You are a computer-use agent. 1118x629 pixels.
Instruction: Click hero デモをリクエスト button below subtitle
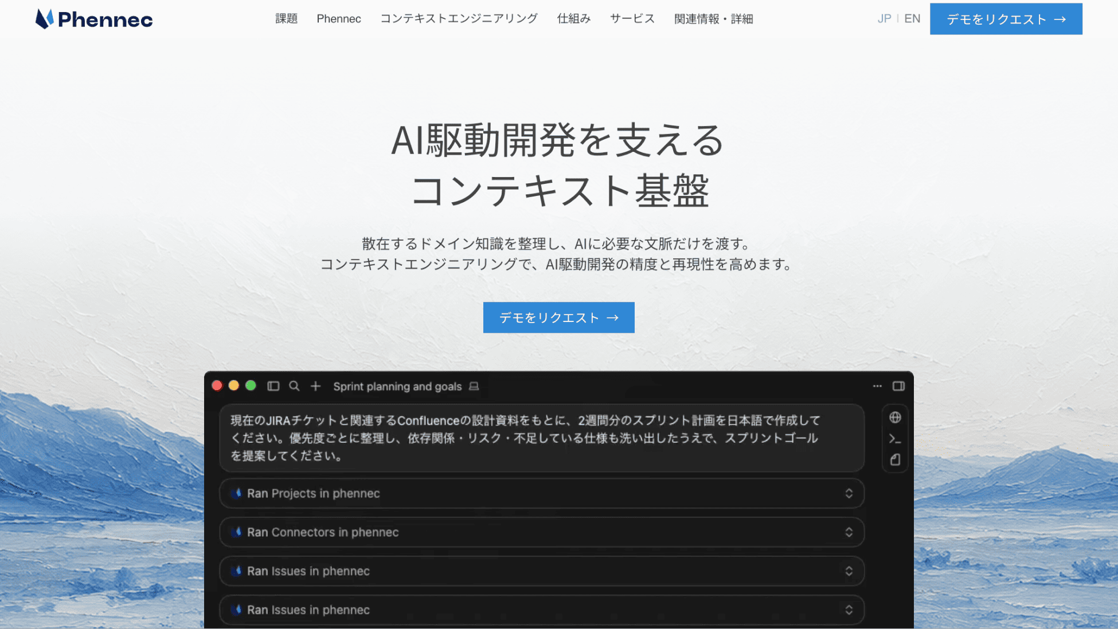point(559,317)
